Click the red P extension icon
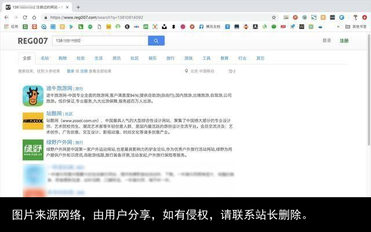The height and width of the screenshot is (232, 371). click(295, 17)
